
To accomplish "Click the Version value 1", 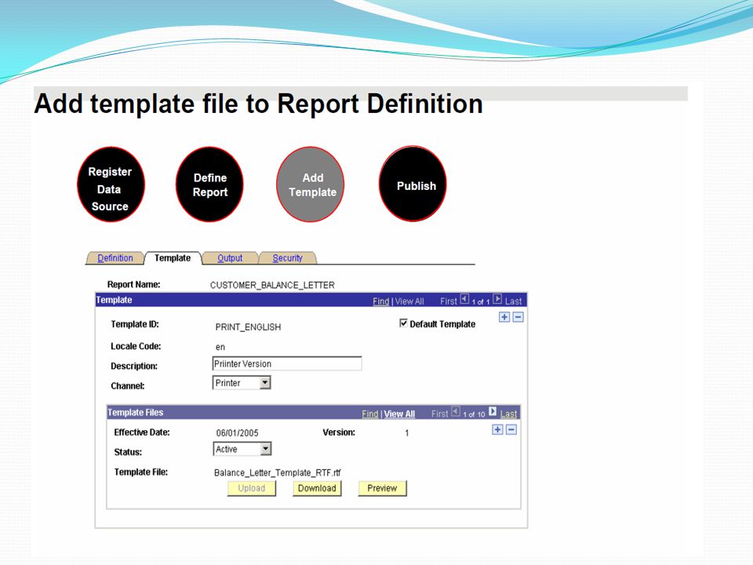I will 407,433.
